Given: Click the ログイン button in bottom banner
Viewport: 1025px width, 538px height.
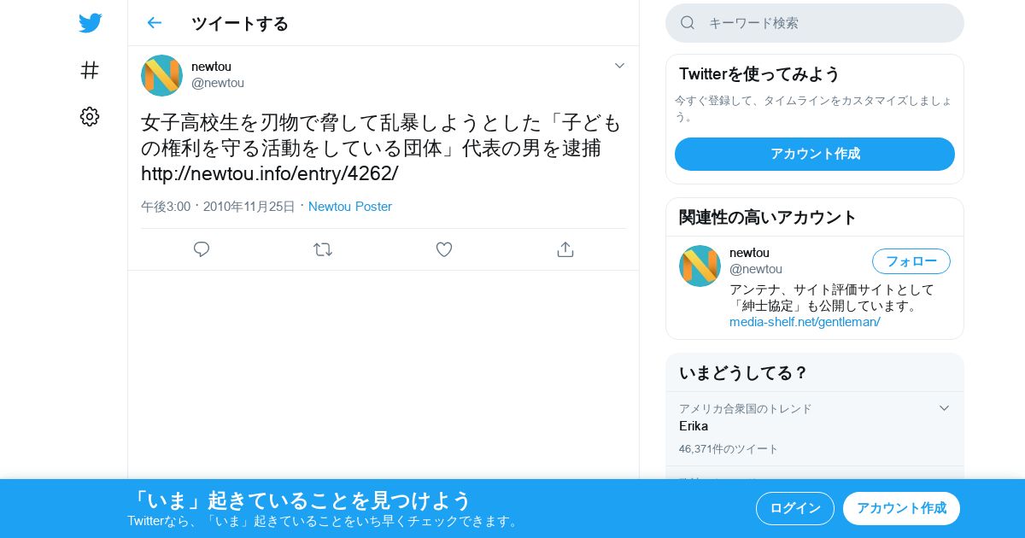Looking at the screenshot, I should (x=795, y=508).
